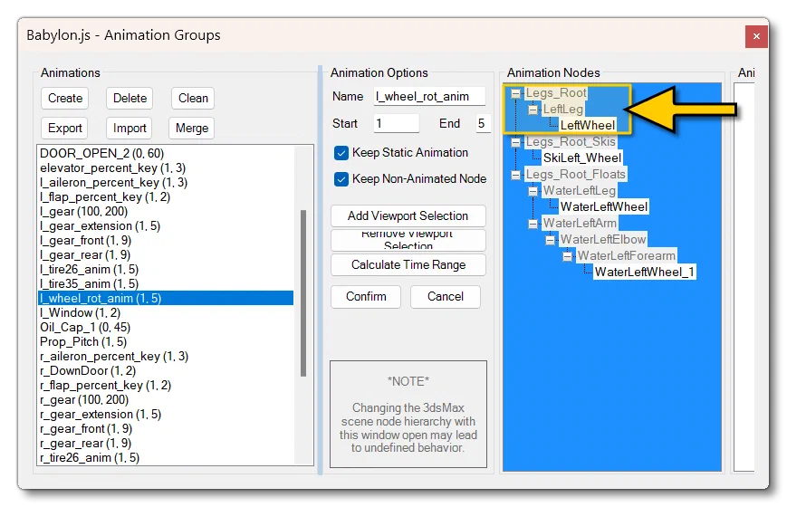Select the WaterLeftWheel node
This screenshot has width=787, height=507.
[604, 206]
